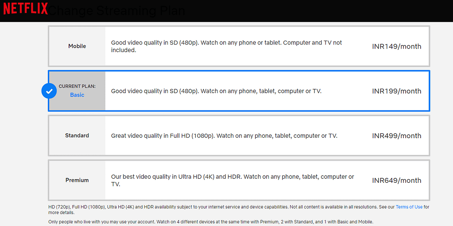Click the 'Only people who live with you' note
Image resolution: width=453 pixels, height=226 pixels.
211,222
